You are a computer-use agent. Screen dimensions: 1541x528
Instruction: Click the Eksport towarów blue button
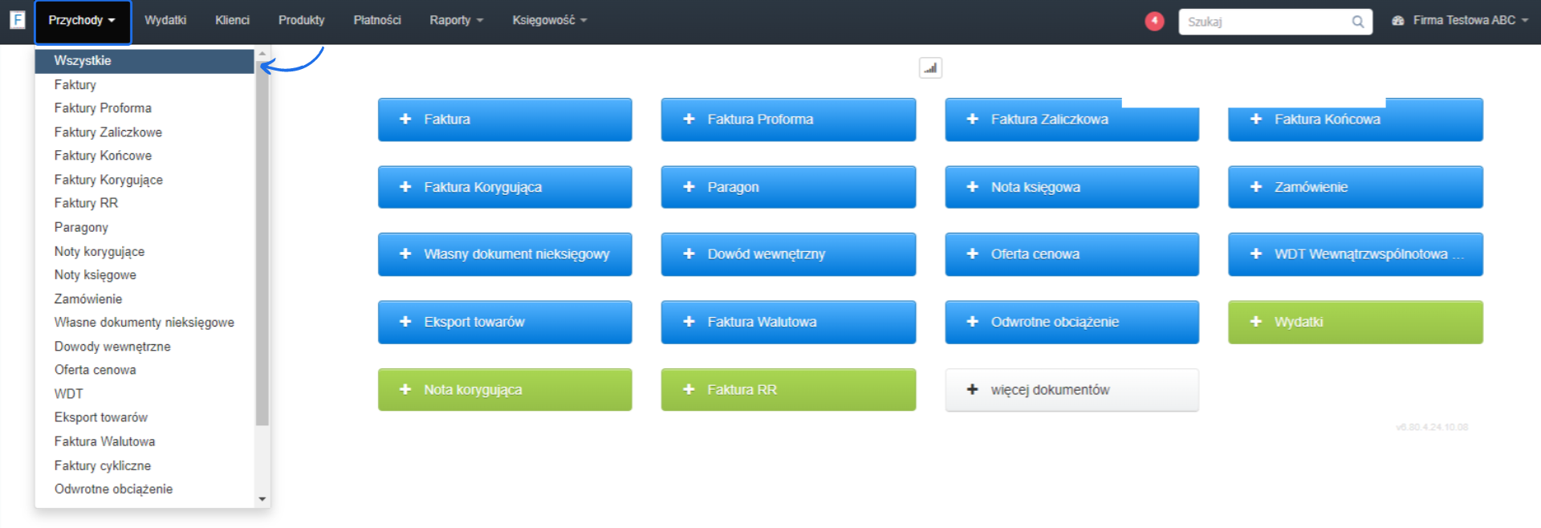click(x=505, y=322)
